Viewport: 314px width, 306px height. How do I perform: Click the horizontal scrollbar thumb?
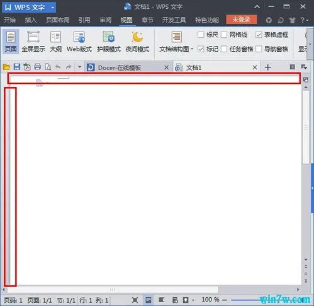coord(113,290)
